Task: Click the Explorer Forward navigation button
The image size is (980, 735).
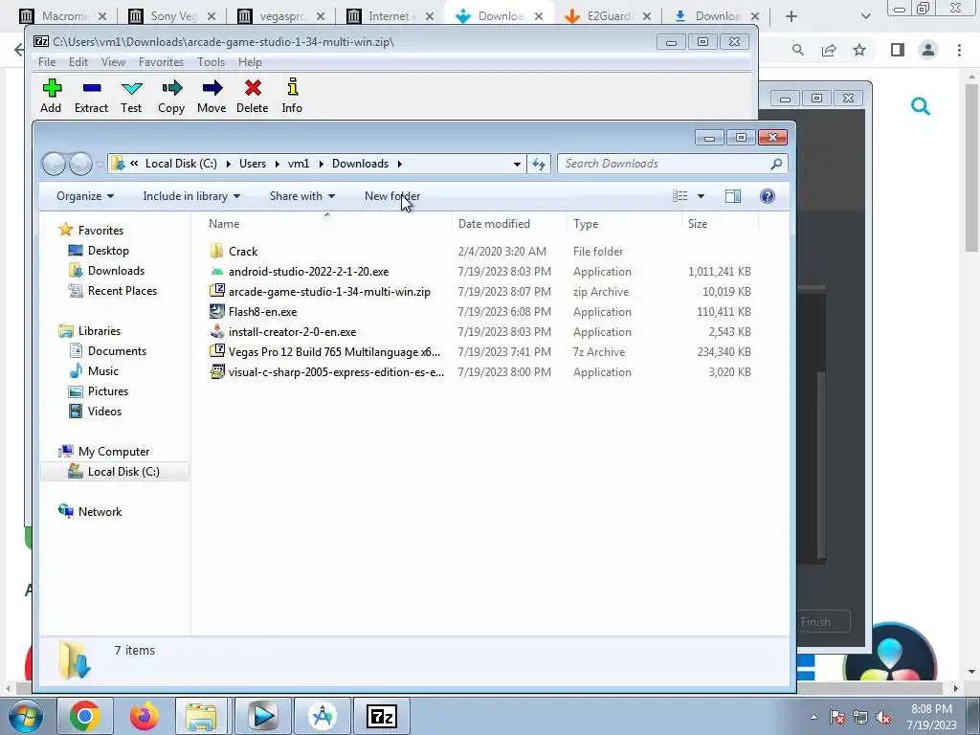Action: click(x=80, y=164)
